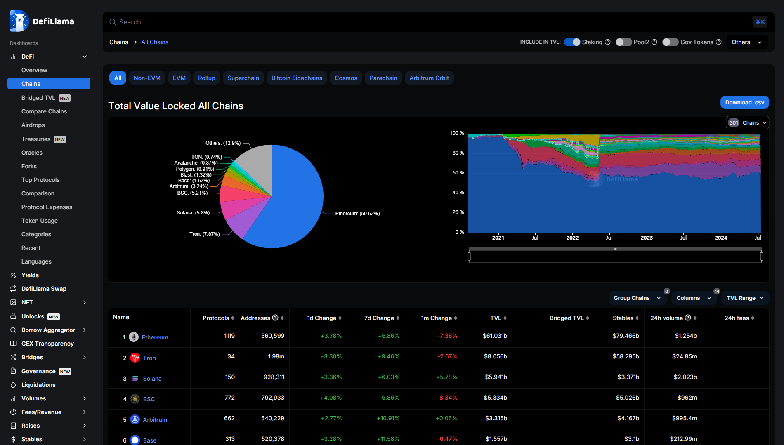Click the Solana chain logo
Viewport: 784px width, 445px height.
(x=135, y=378)
